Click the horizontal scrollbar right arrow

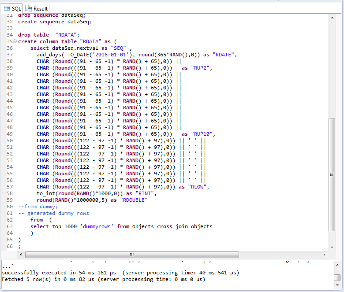324,255
